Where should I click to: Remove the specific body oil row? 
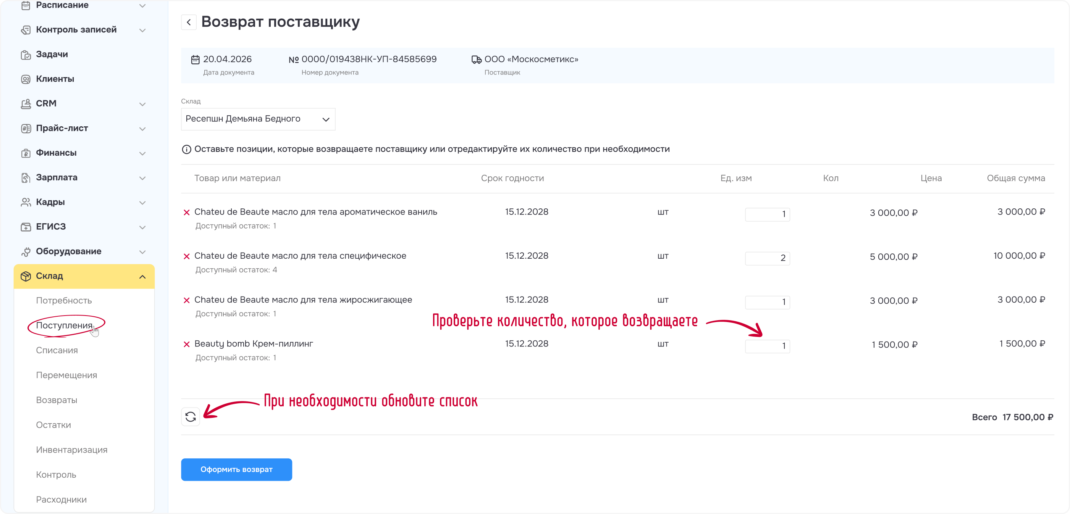pos(186,256)
